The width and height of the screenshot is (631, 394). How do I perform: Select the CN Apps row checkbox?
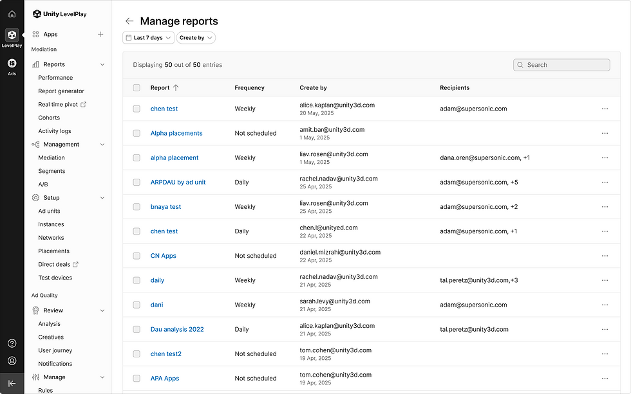coord(137,256)
